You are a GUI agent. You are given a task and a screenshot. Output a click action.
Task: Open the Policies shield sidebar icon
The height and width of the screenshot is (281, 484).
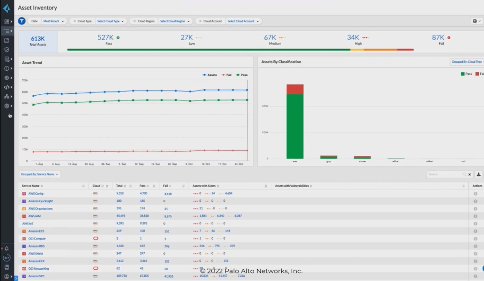[x=7, y=50]
